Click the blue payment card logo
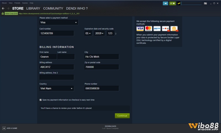 point(157,29)
